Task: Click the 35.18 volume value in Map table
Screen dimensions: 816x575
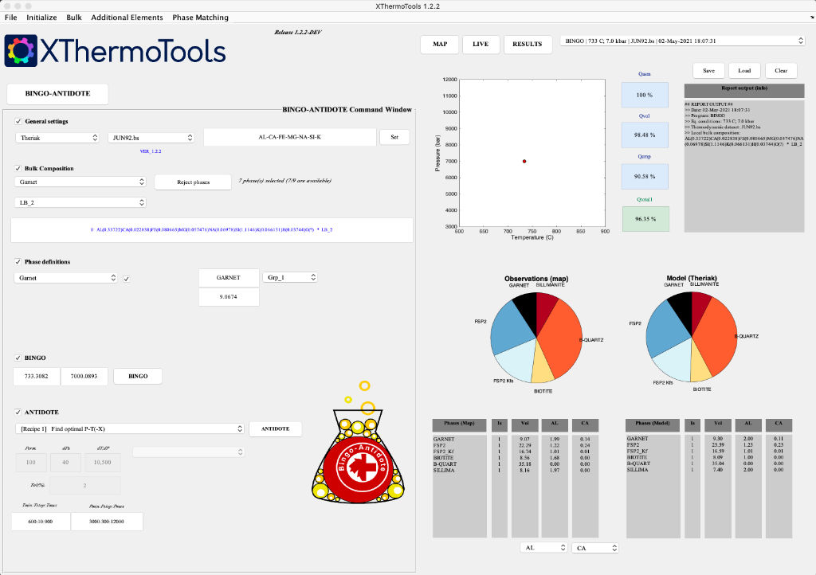Action: (524, 464)
